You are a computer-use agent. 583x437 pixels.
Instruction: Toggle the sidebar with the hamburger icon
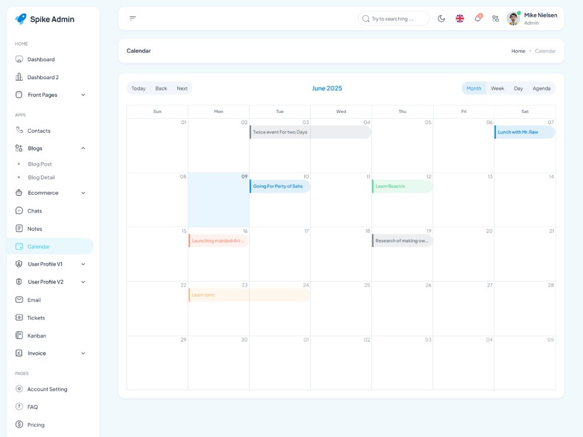coord(133,17)
